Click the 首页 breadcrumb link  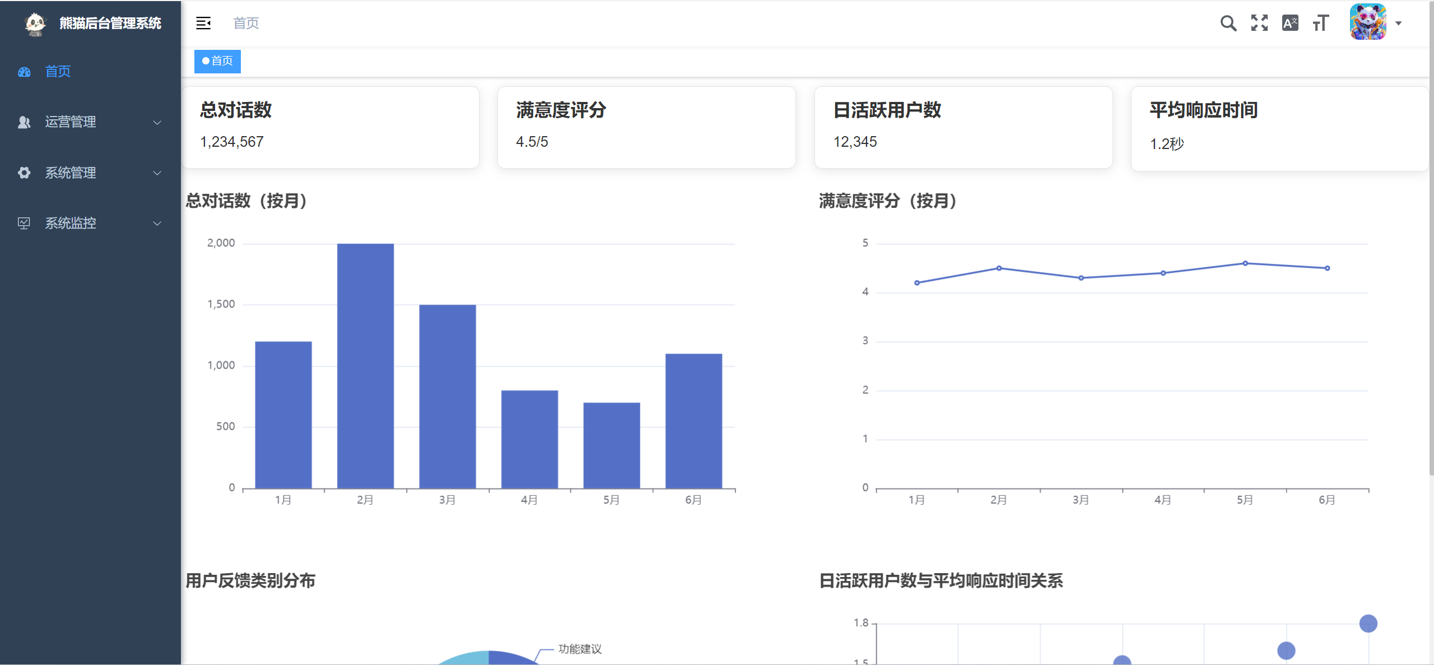[x=246, y=23]
